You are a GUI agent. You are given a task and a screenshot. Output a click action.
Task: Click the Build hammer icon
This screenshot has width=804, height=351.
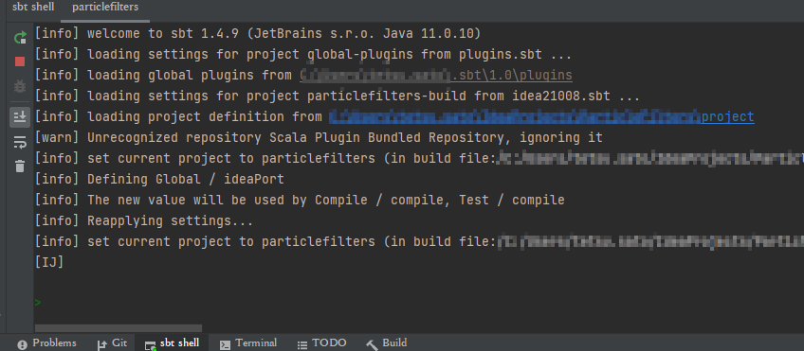372,344
